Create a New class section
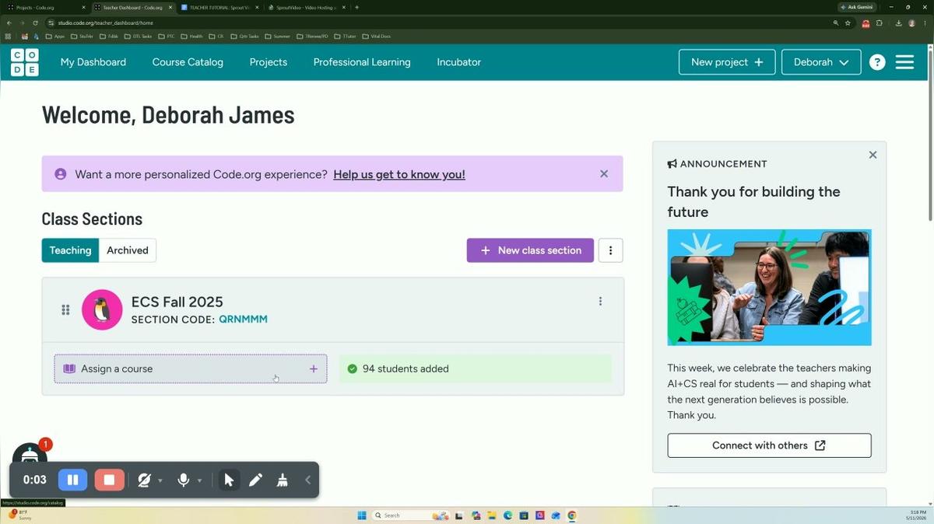This screenshot has height=524, width=934. point(530,250)
